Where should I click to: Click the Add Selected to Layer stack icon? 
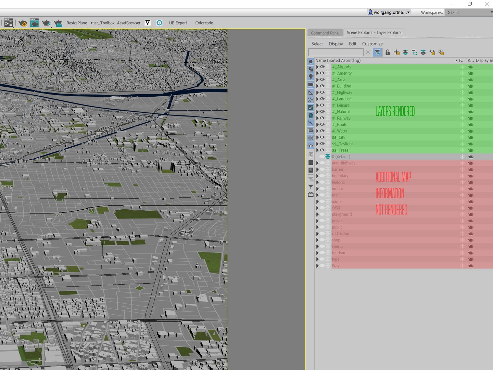(x=405, y=52)
